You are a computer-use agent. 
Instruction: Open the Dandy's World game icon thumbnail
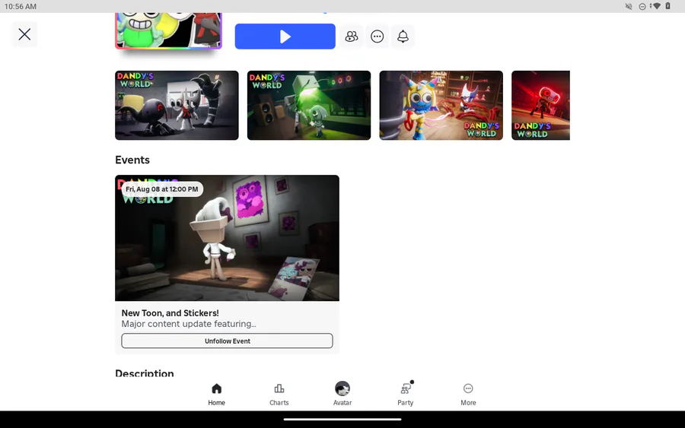[169, 30]
